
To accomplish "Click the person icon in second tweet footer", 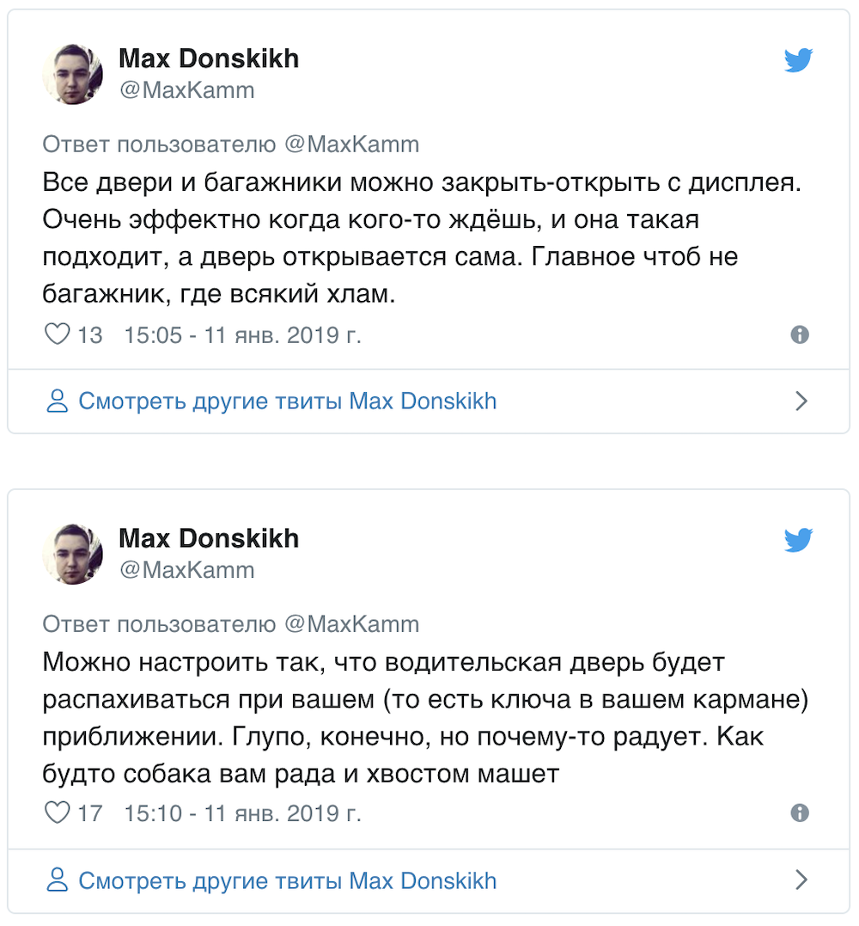I will [x=58, y=880].
